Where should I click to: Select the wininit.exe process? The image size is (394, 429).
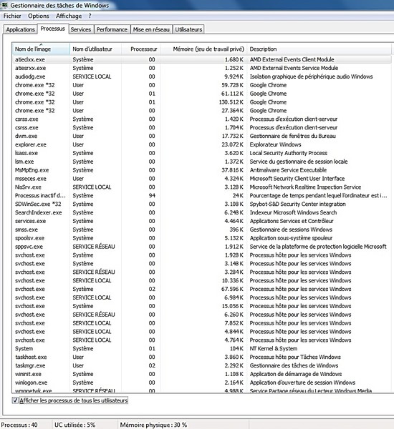point(202,374)
